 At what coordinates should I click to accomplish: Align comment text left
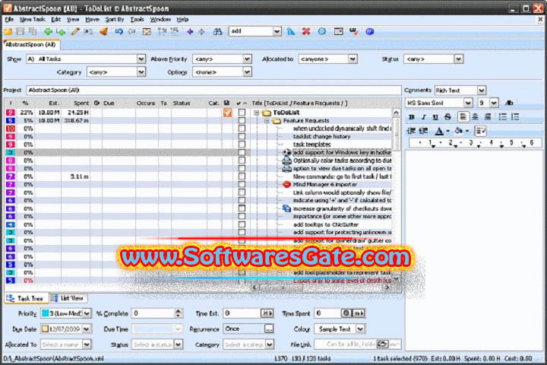pyautogui.click(x=463, y=117)
